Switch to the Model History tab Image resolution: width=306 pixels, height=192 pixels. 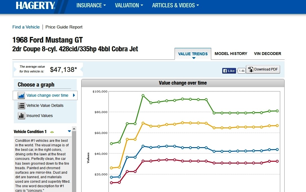coord(231,54)
